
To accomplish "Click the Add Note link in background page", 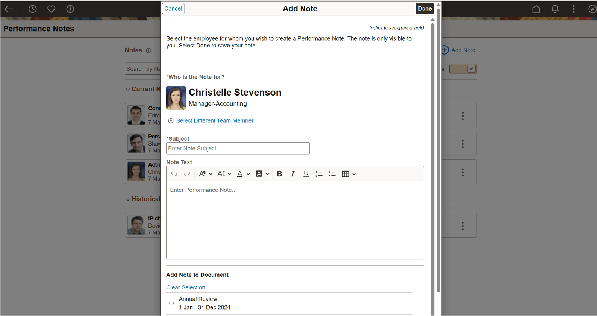I will tap(463, 50).
